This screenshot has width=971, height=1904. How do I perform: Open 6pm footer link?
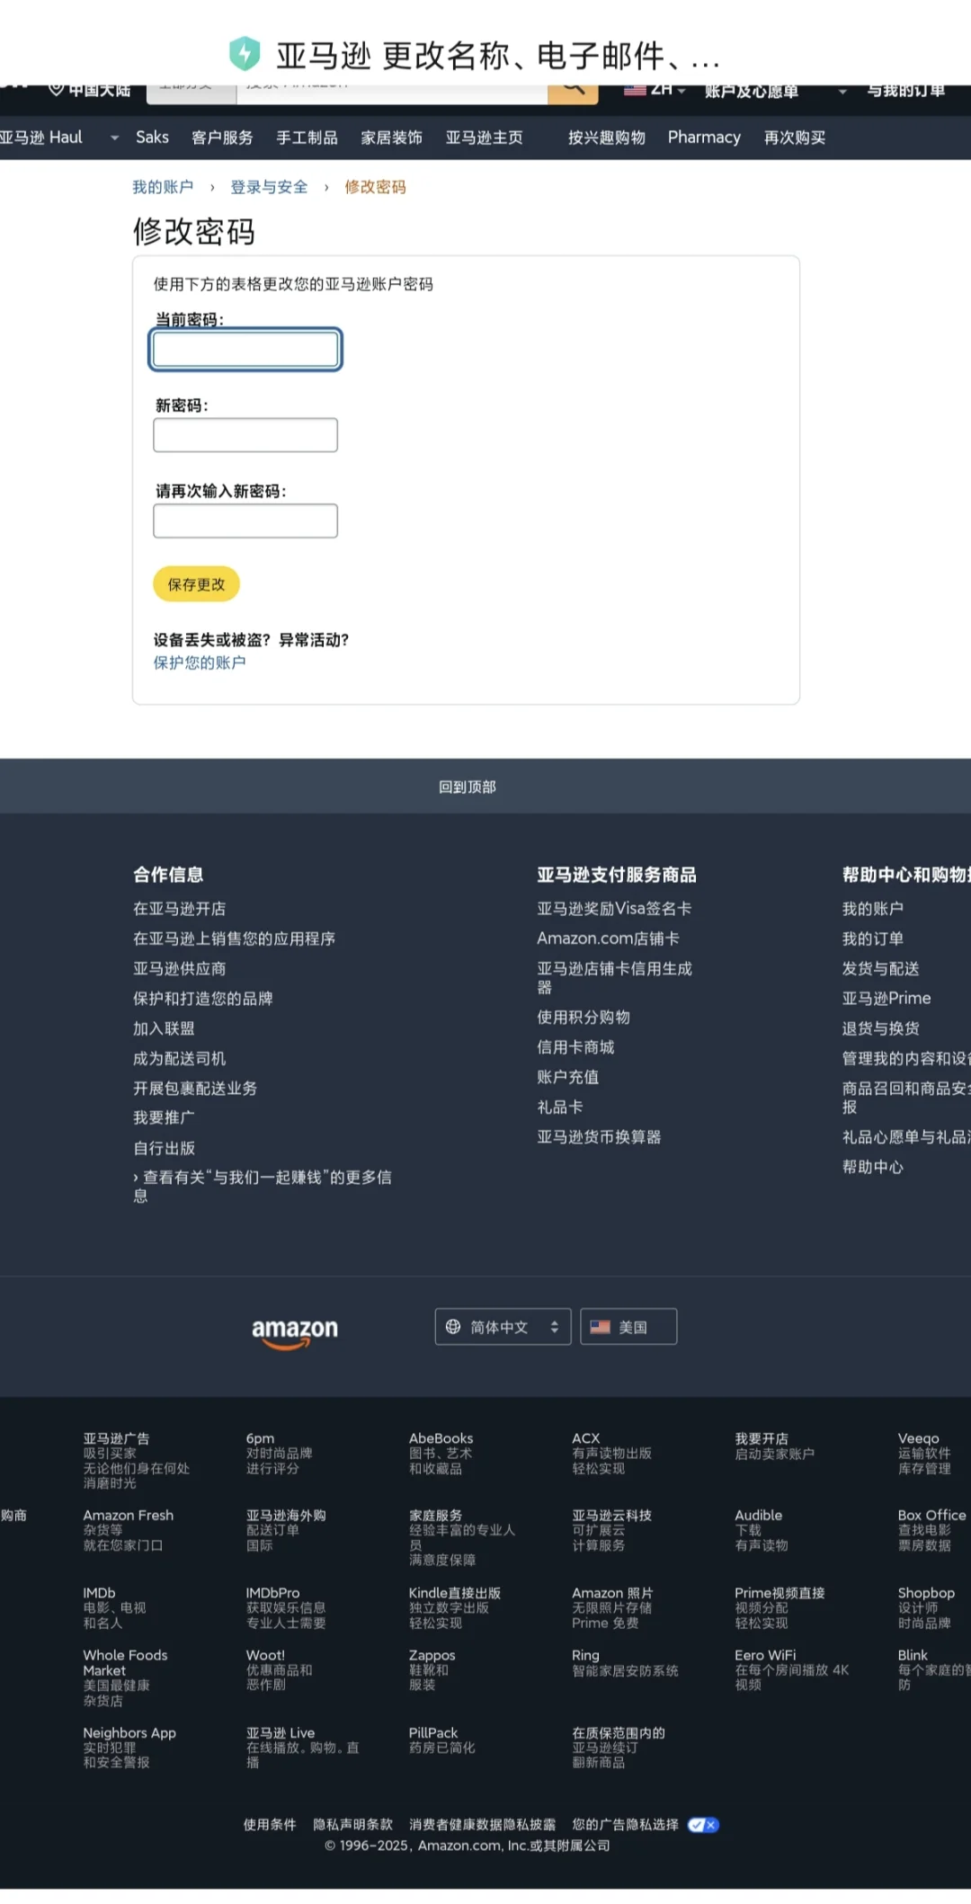click(x=260, y=1438)
